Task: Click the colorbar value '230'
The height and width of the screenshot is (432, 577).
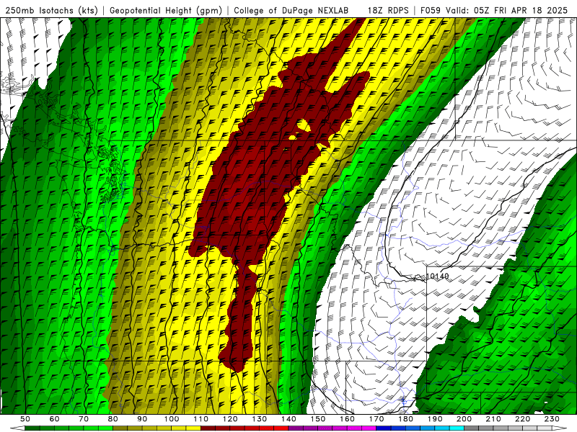Action: click(552, 419)
